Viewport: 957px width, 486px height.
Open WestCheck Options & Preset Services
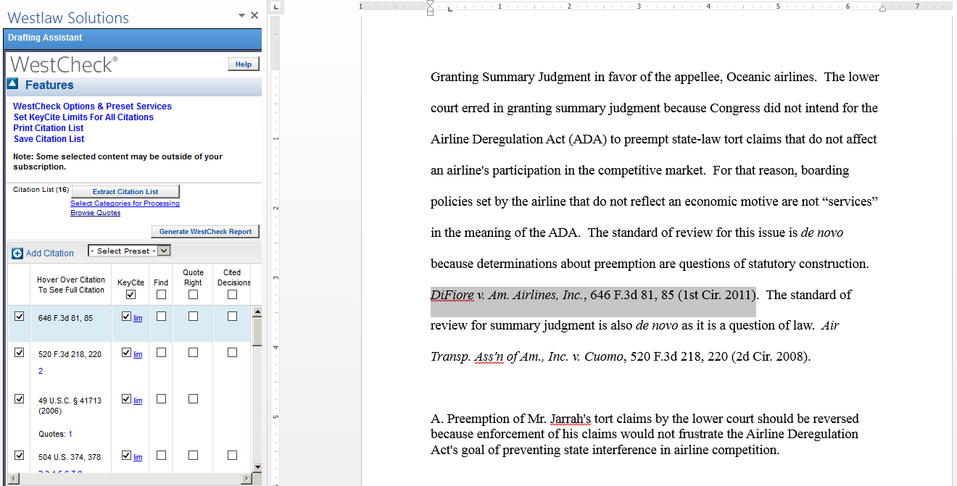pos(92,106)
